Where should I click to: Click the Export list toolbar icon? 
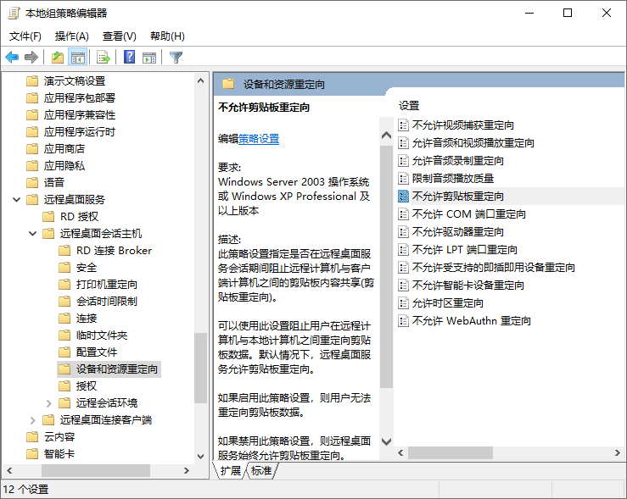coord(104,58)
